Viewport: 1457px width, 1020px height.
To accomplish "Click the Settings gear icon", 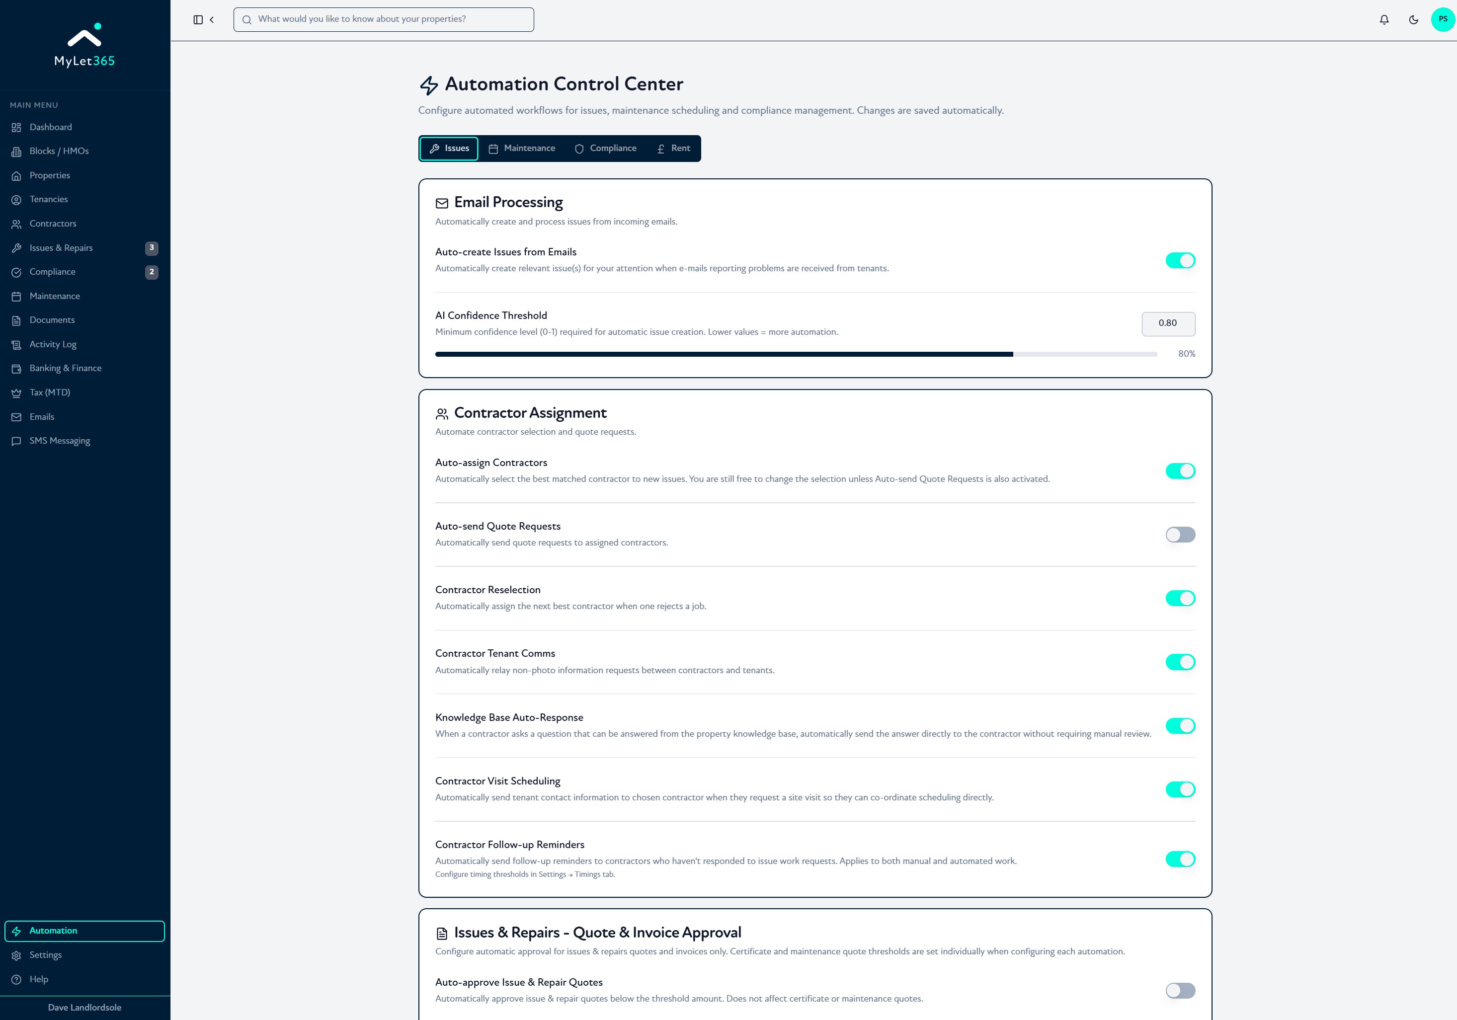I will pyautogui.click(x=16, y=955).
